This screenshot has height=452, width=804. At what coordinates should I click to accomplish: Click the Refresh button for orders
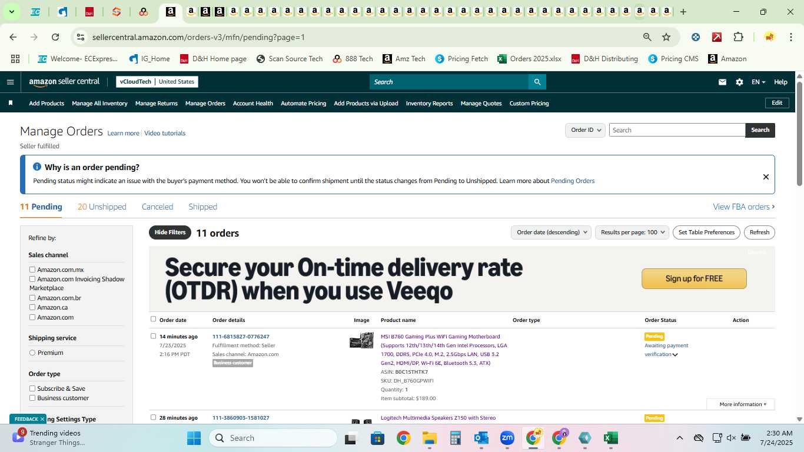click(x=759, y=232)
